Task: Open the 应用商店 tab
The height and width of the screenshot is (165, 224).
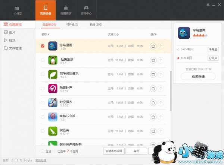Action: click(x=66, y=10)
